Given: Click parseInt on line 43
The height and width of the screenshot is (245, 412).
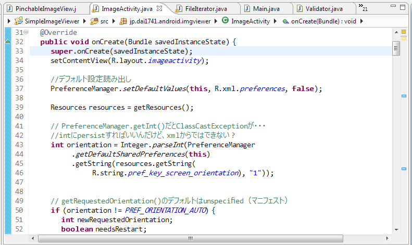Looking at the screenshot, I should (x=168, y=145).
